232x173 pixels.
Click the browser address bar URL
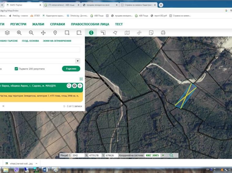coord(9,10)
